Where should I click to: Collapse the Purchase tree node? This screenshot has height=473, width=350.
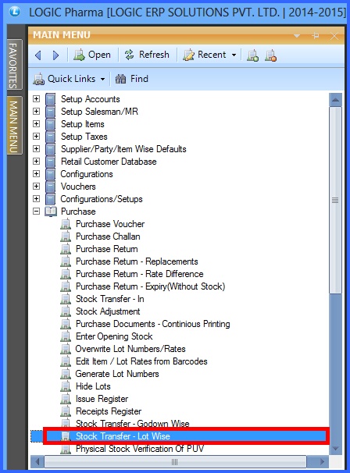coord(36,212)
